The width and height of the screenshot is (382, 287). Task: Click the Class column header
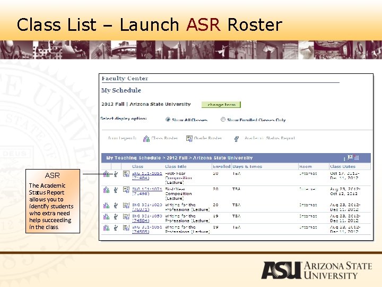pos(137,166)
